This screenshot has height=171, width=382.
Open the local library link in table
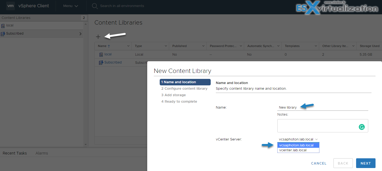pyautogui.click(x=108, y=54)
